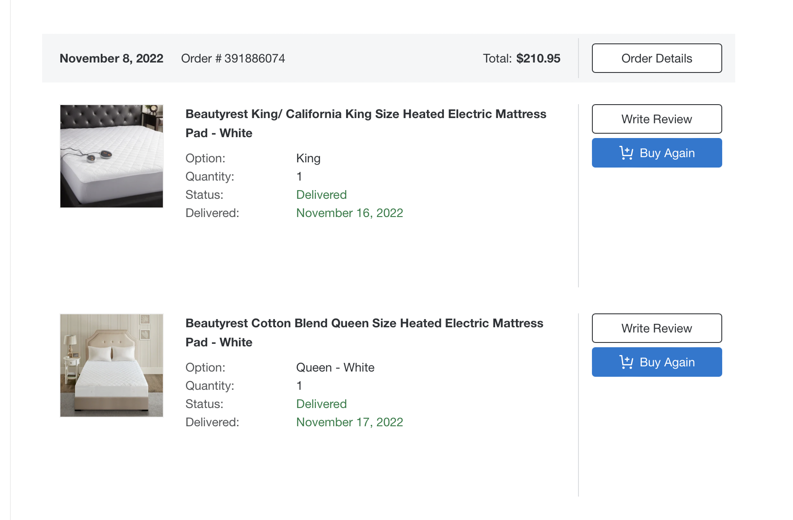The image size is (793, 520).
Task: Click November 17, 2022 delivery date
Action: pyautogui.click(x=350, y=422)
